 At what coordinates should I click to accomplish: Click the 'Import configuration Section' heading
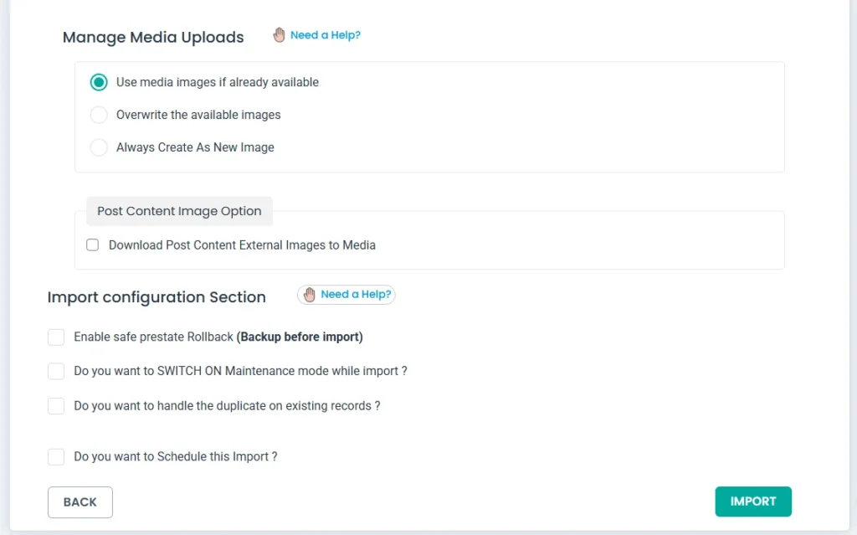[157, 297]
